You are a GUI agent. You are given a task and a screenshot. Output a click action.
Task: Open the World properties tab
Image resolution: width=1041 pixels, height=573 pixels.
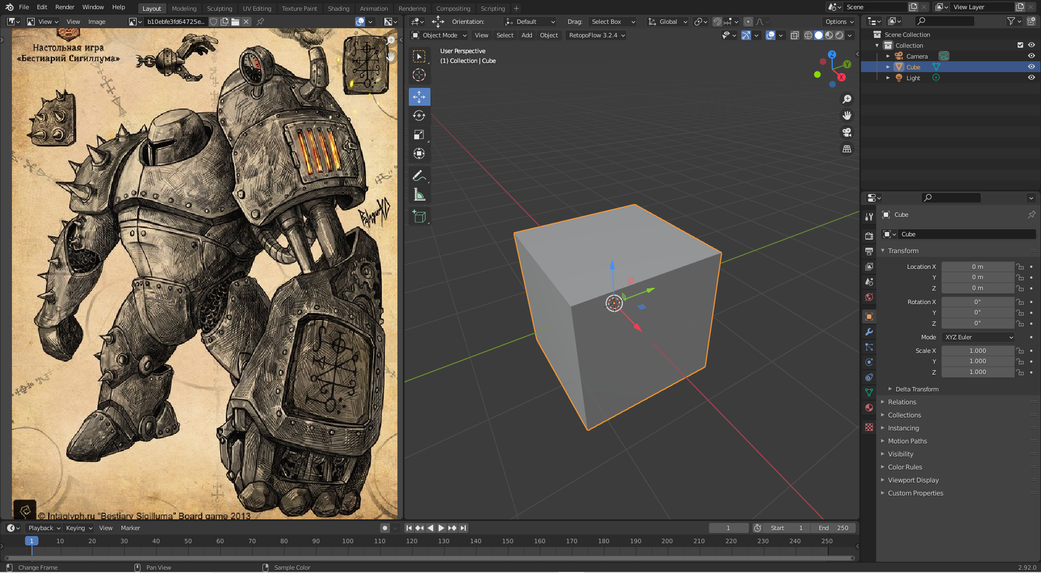point(869,297)
